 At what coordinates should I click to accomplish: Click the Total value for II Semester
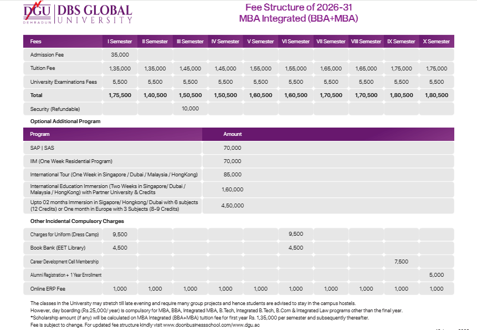click(155, 95)
